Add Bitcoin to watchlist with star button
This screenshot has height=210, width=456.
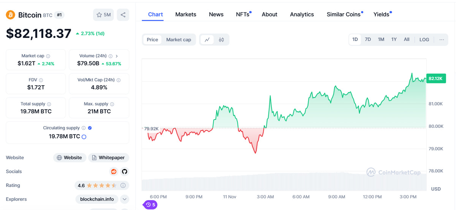click(103, 15)
